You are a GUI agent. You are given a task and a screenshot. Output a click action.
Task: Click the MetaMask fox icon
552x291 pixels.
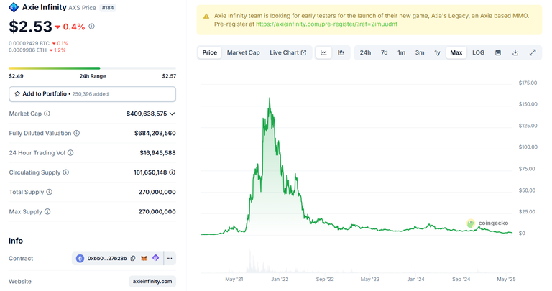pos(144,259)
